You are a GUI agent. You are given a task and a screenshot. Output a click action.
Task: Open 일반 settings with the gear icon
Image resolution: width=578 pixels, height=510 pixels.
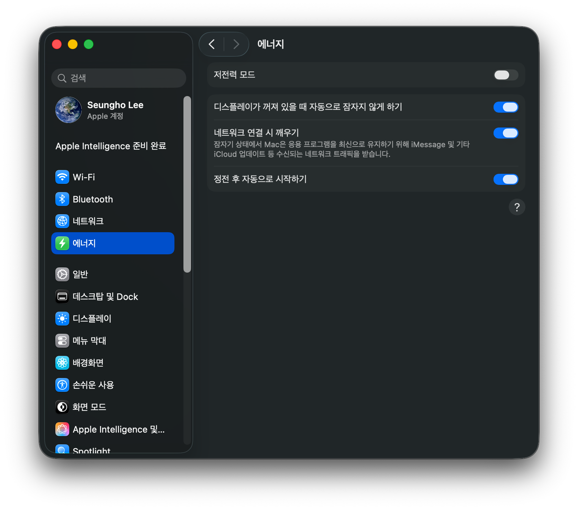tap(62, 274)
